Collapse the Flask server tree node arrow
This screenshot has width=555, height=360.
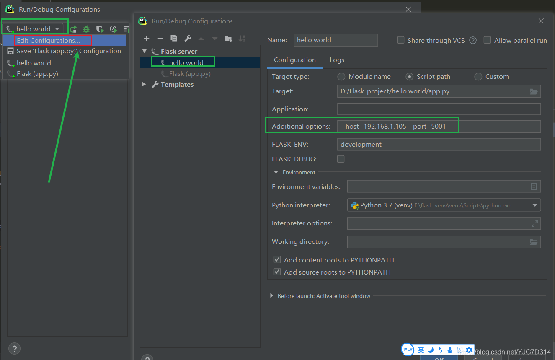[145, 51]
